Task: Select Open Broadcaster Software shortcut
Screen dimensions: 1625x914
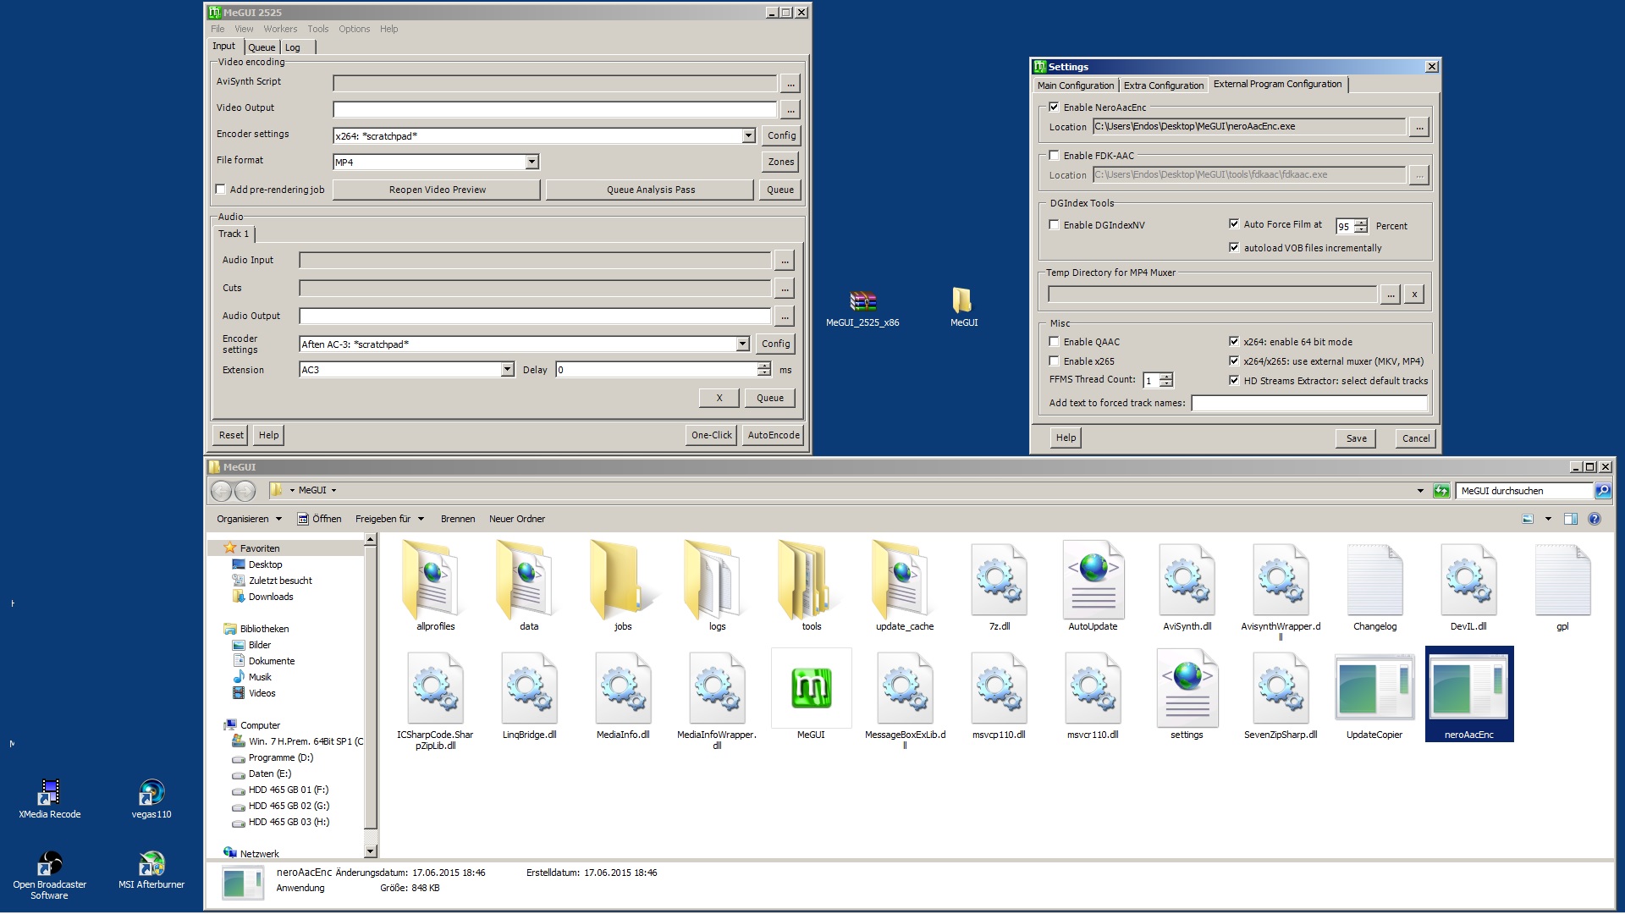Action: coord(50,875)
